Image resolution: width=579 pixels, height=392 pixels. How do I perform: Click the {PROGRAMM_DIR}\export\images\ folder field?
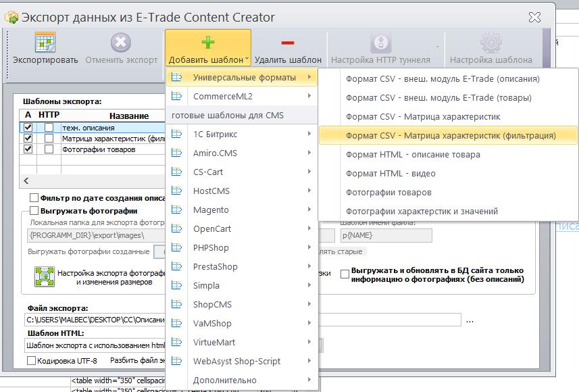(96, 235)
